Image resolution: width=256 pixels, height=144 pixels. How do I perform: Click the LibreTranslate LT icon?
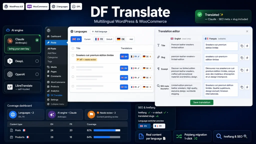coord(10,87)
